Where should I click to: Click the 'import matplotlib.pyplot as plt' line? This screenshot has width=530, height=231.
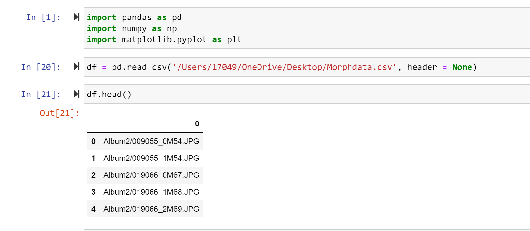[x=164, y=40]
